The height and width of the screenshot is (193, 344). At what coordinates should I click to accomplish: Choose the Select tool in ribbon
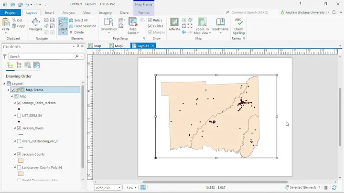click(x=63, y=26)
